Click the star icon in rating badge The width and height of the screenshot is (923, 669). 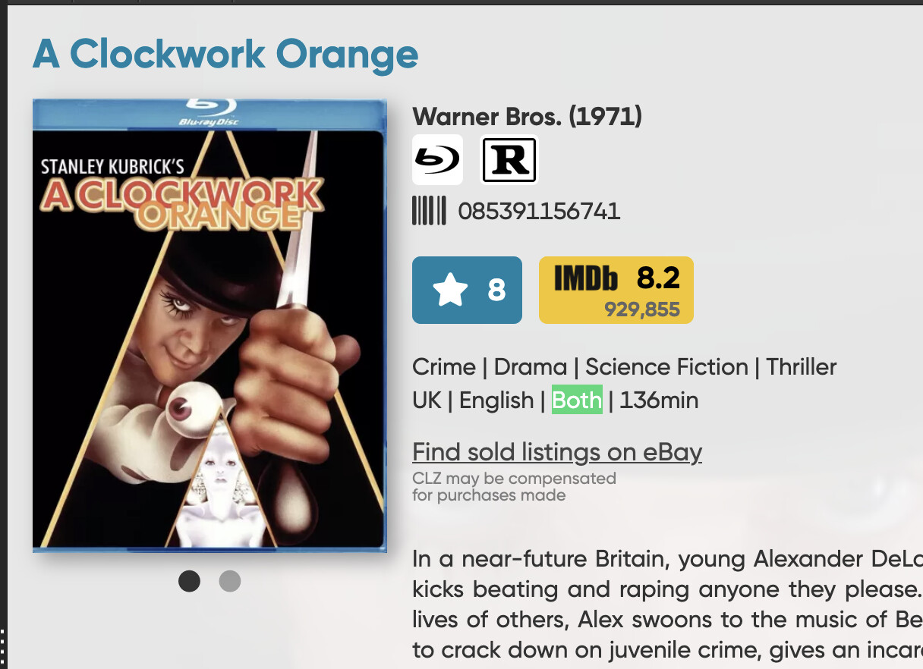(450, 291)
